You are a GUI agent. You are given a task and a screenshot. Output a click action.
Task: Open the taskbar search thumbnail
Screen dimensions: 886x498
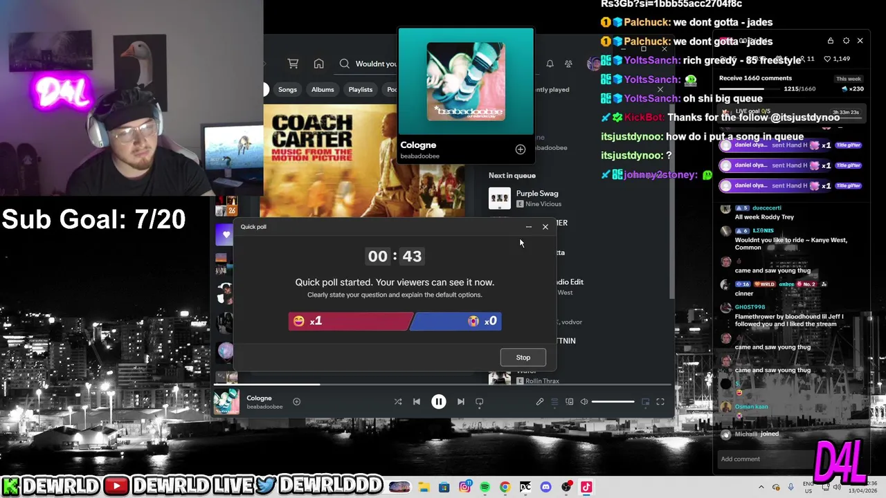[399, 487]
